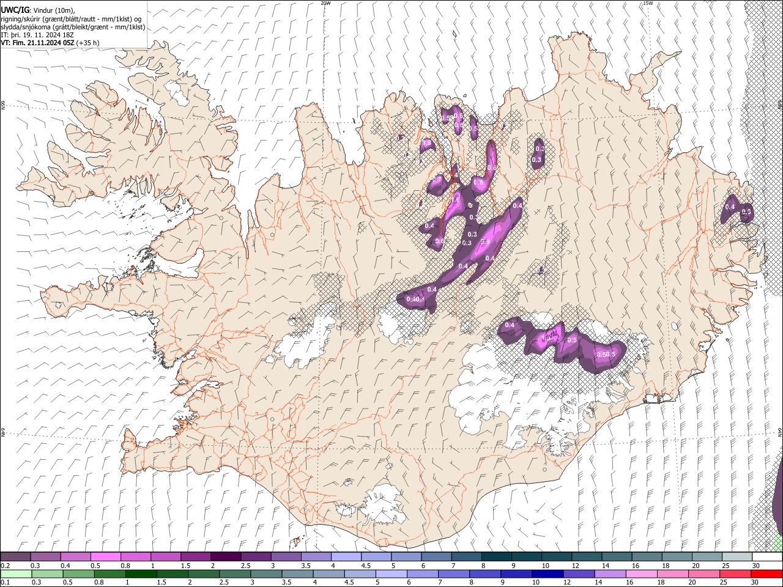The width and height of the screenshot is (783, 587).
Task: Click the 'slydda/snjókoma' legend description line
Action: [73, 27]
